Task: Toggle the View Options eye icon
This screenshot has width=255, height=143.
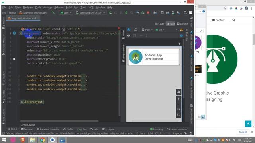Action: tap(129, 35)
